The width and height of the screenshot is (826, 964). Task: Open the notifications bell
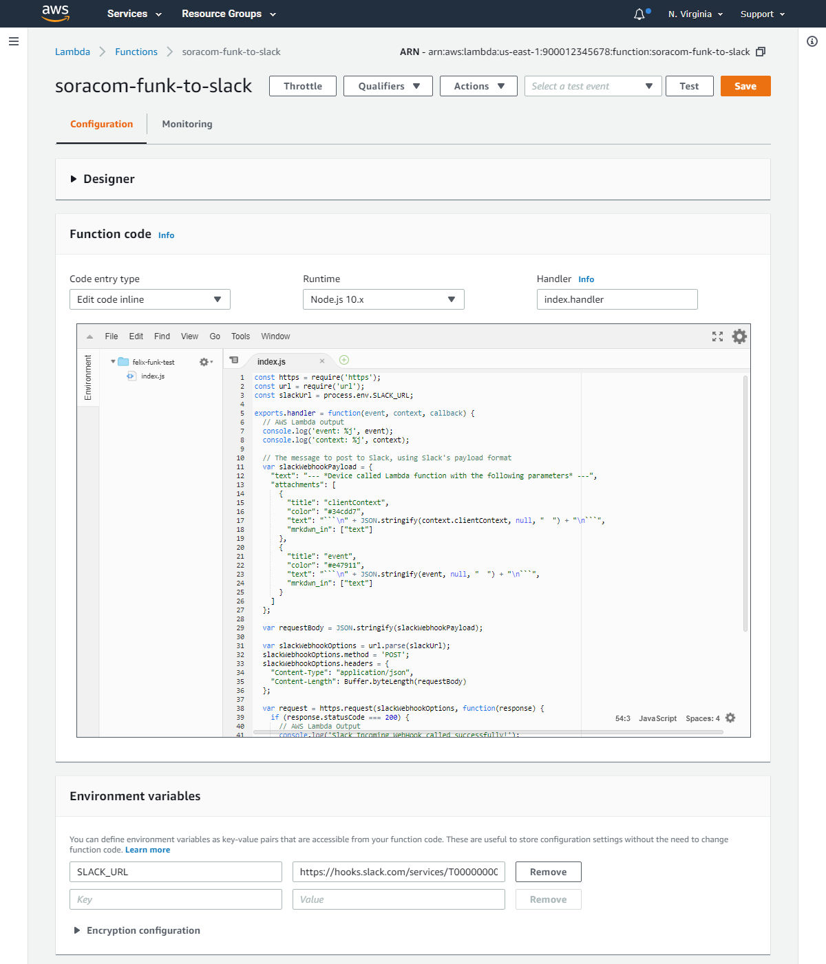pos(639,13)
